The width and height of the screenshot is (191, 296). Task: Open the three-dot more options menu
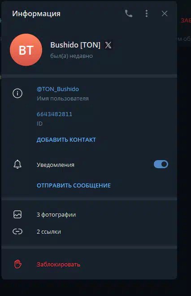(x=147, y=13)
